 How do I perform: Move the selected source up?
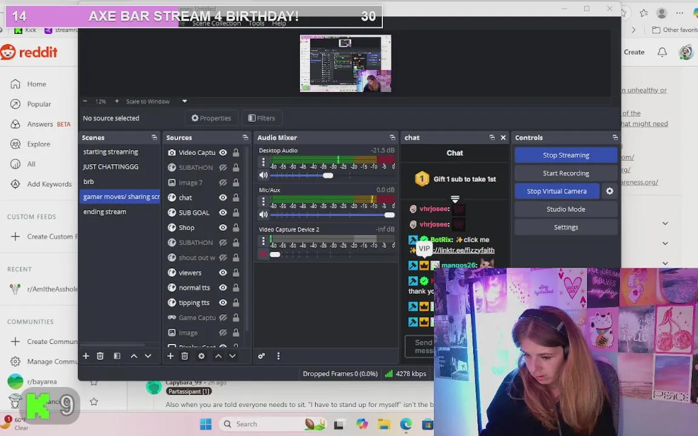tap(218, 356)
